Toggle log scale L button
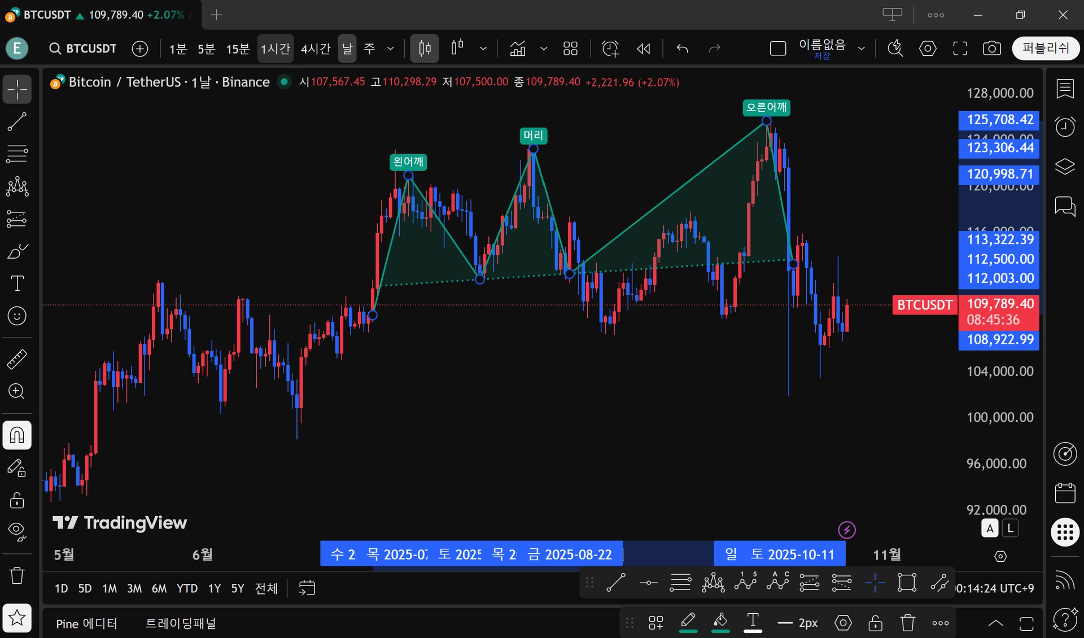The image size is (1084, 638). (1010, 528)
